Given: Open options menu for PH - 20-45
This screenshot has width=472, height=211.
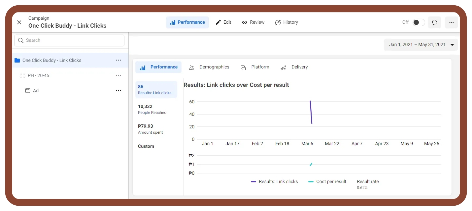Looking at the screenshot, I should tap(118, 75).
